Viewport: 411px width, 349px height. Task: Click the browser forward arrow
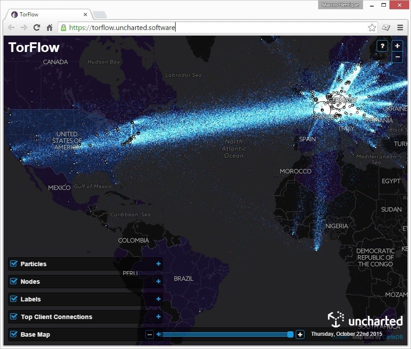click(x=24, y=28)
